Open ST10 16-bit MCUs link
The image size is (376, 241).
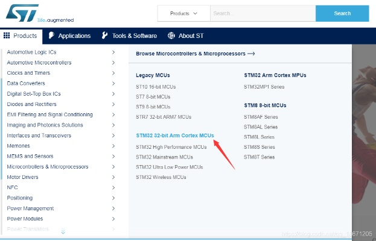(156, 87)
